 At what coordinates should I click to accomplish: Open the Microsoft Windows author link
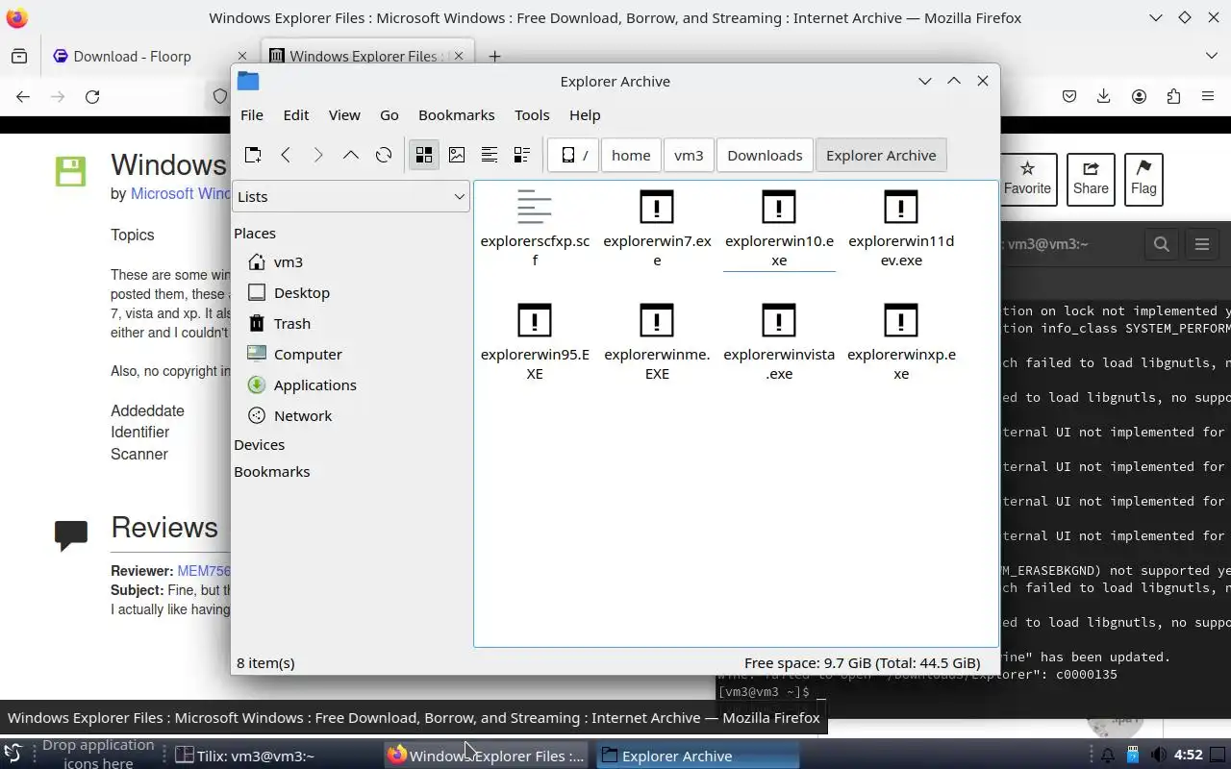(x=181, y=193)
